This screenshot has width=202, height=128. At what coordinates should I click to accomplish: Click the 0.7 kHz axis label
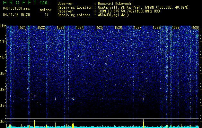point(3,106)
